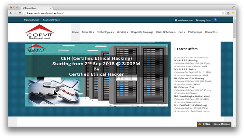Select the Home navigation item

75,32
